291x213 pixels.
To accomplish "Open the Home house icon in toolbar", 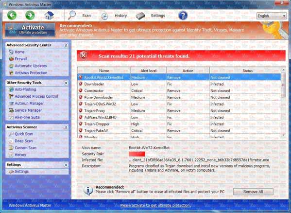I will pyautogui.click(x=49, y=16).
